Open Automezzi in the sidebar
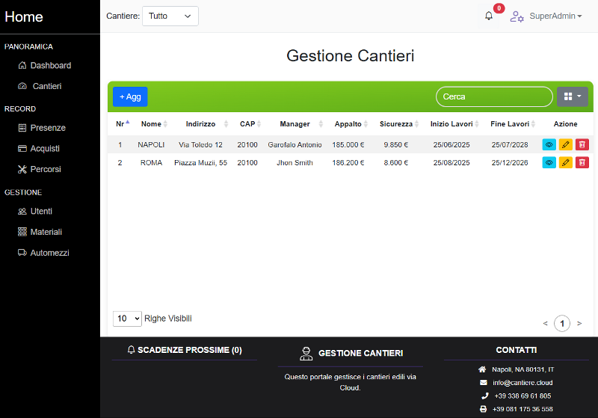Image resolution: width=598 pixels, height=418 pixels. tap(43, 253)
